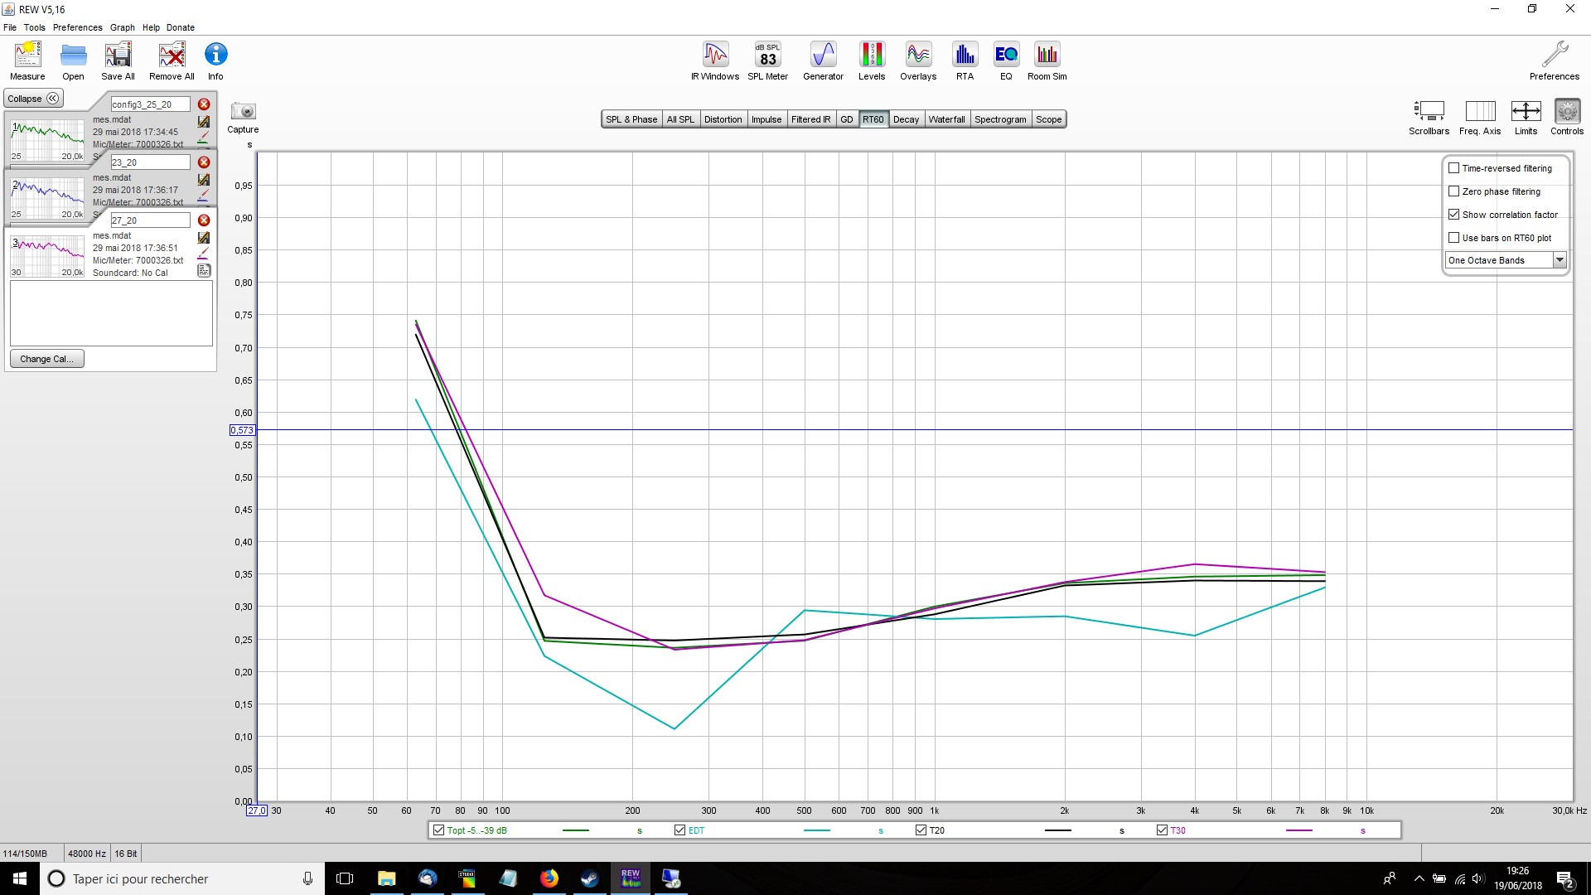
Task: Toggle graph Scrollbars
Action: tap(1429, 118)
